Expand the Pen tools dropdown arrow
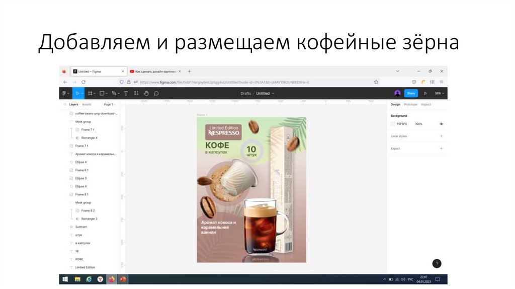 (119, 94)
